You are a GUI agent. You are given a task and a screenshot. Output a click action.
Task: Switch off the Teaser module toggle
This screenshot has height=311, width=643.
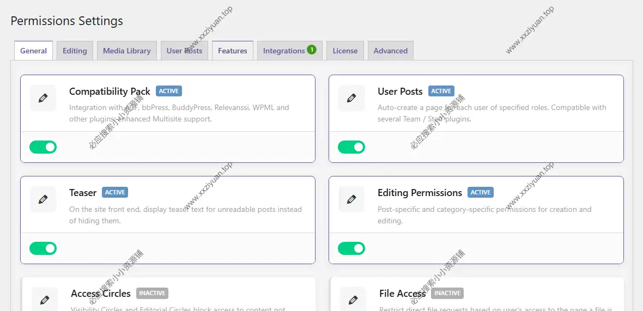click(x=43, y=248)
